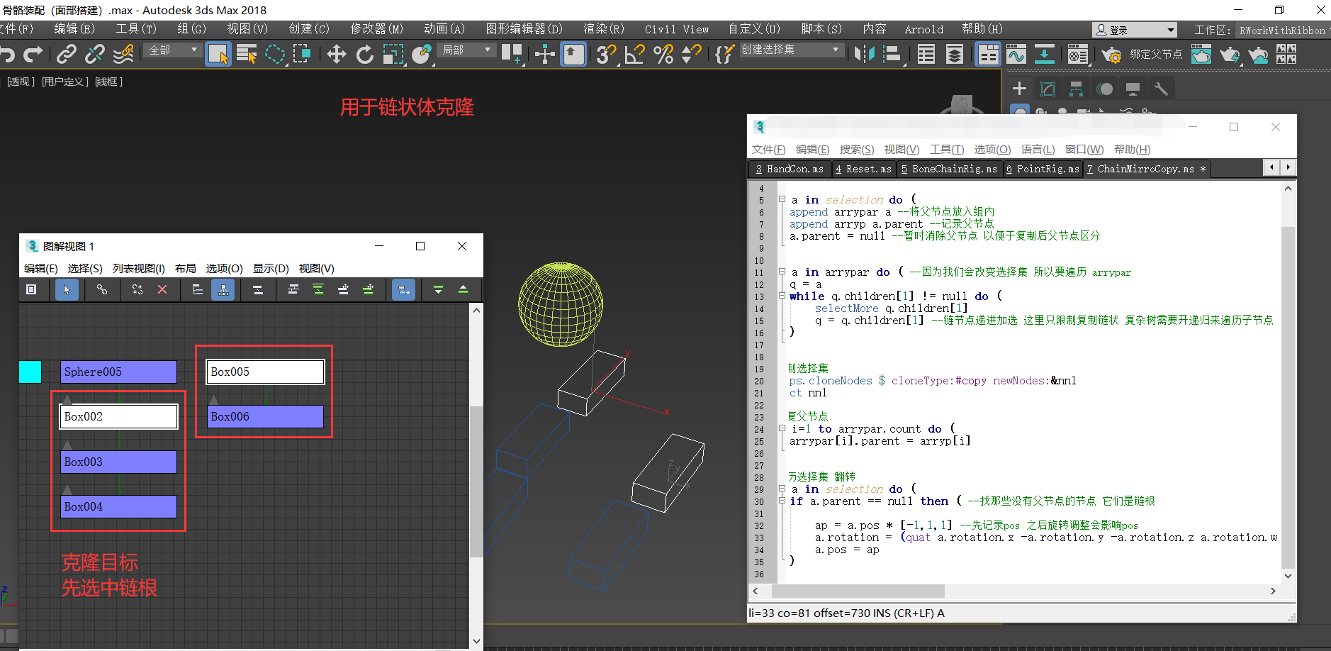
Task: Click the script editor horizontal scrollbar
Action: click(858, 591)
